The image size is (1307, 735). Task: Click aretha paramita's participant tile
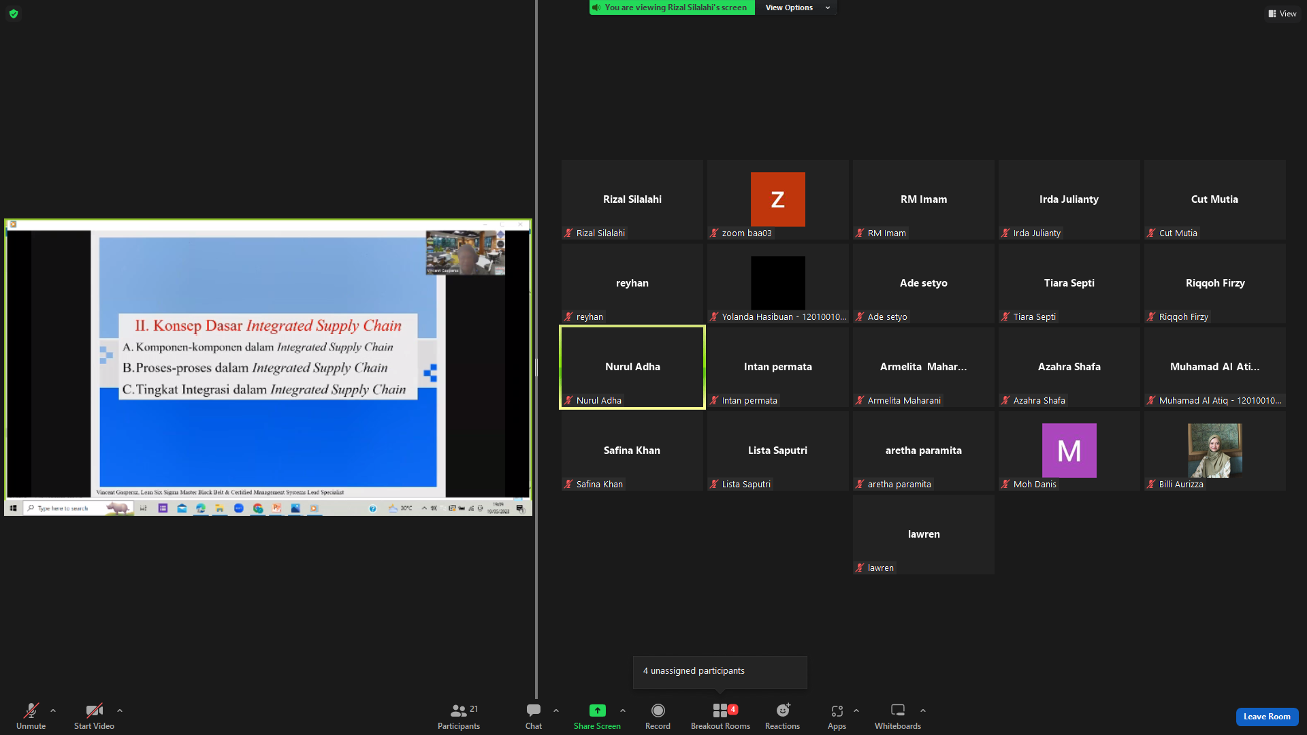pyautogui.click(x=924, y=451)
